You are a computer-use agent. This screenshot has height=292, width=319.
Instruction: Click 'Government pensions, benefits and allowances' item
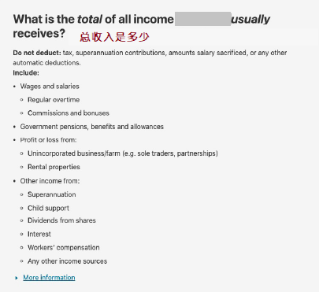92,127
